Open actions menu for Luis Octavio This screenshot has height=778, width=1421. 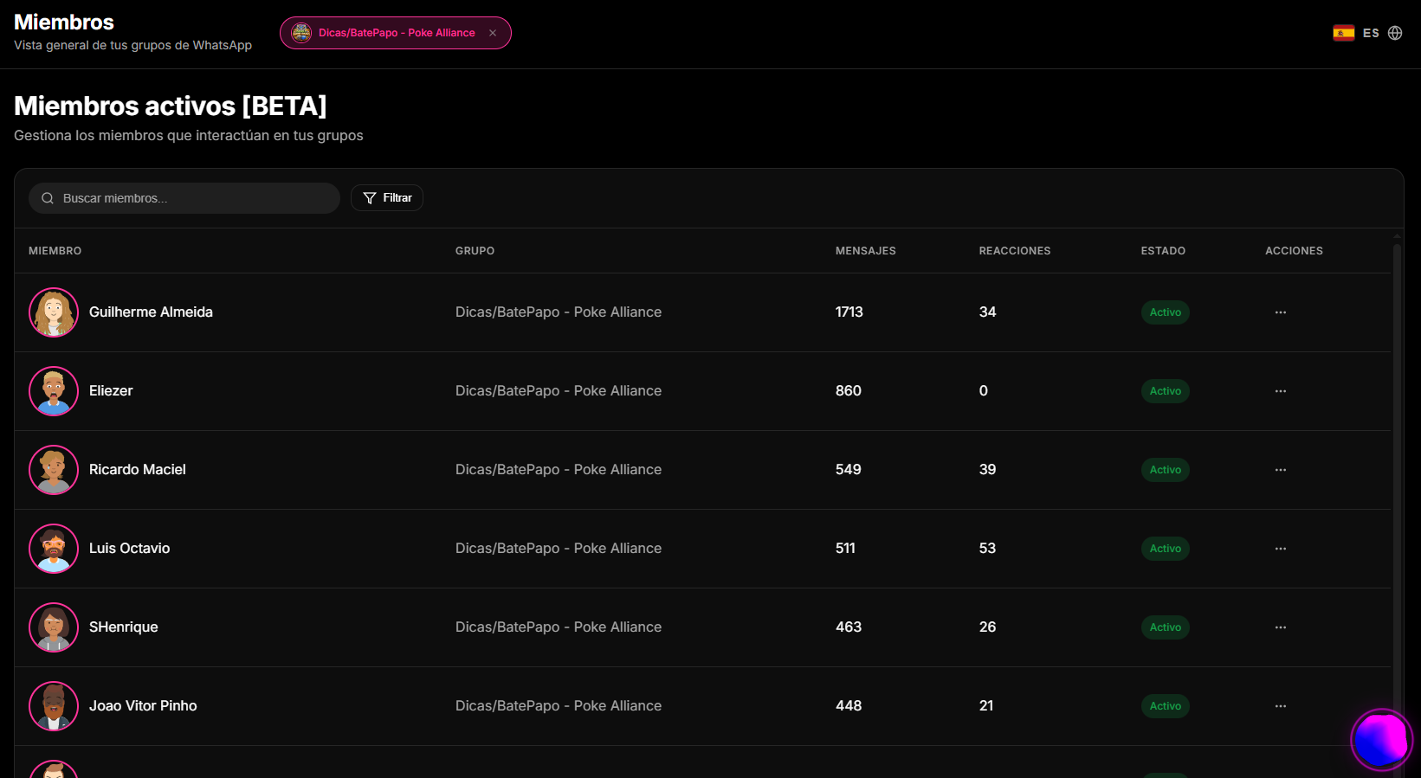coord(1281,549)
